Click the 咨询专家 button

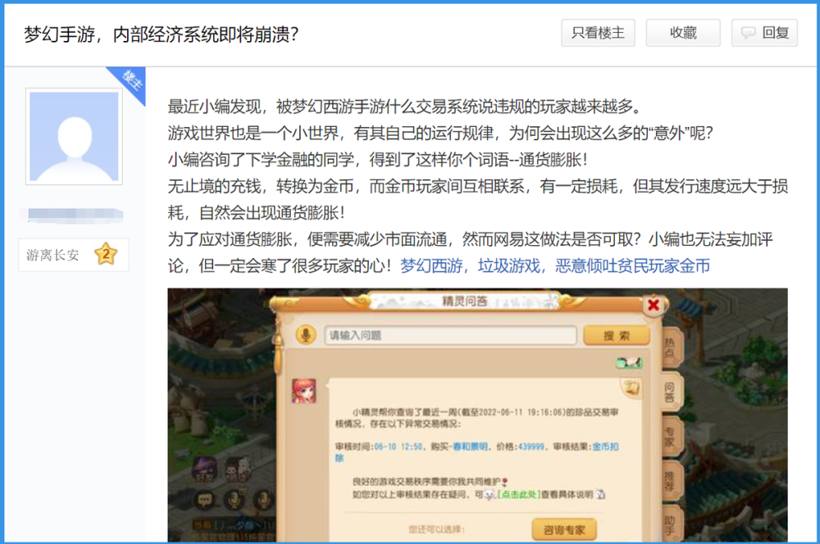[x=564, y=530]
